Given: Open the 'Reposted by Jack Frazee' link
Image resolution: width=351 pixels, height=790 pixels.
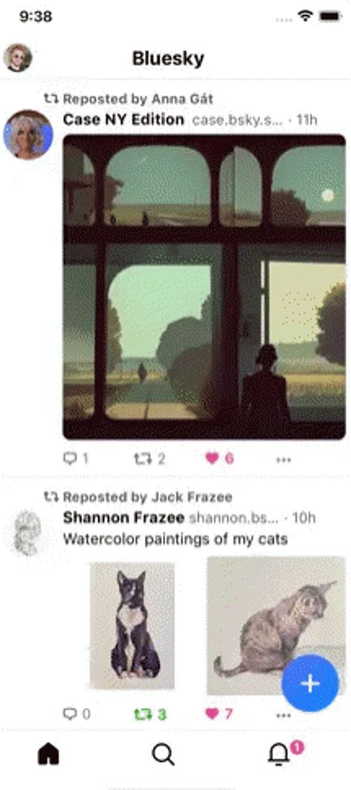Looking at the screenshot, I should 138,497.
